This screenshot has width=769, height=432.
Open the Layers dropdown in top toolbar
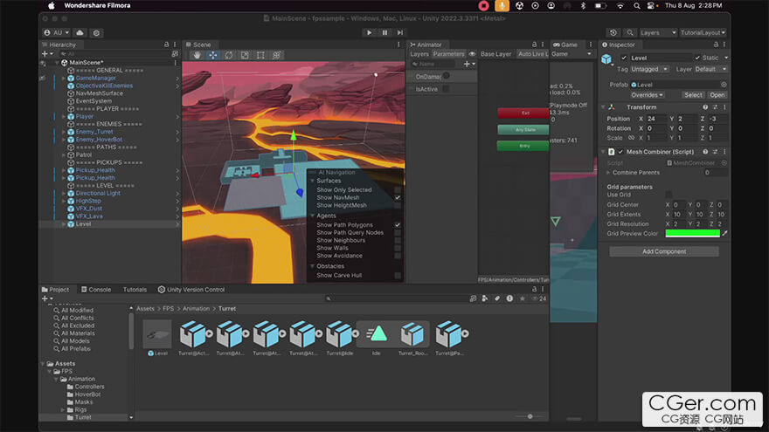pos(657,33)
